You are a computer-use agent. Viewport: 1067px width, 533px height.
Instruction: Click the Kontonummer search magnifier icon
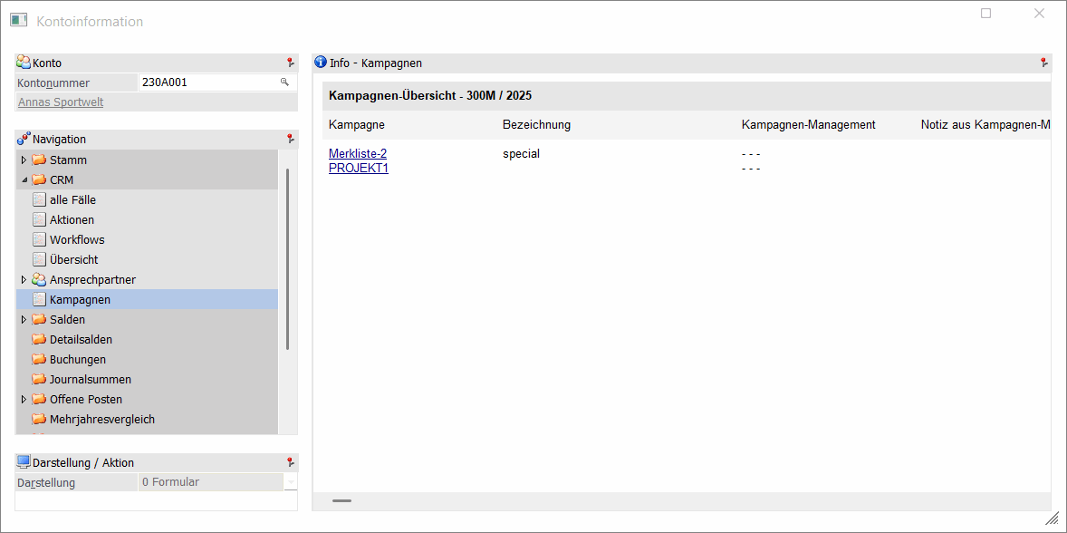(x=285, y=82)
